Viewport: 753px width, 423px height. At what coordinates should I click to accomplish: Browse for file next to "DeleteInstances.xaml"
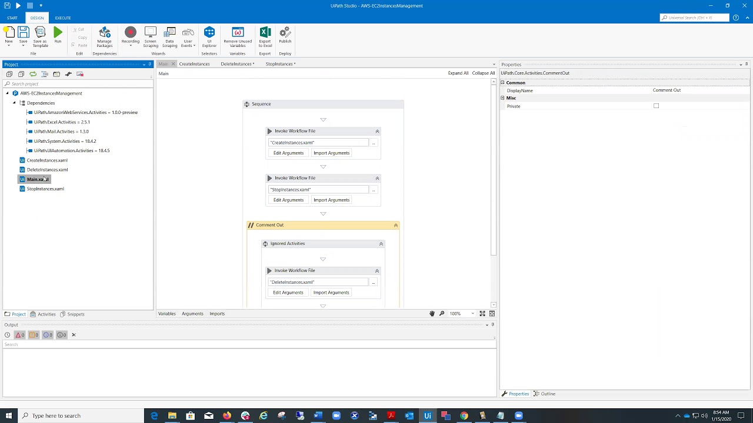373,283
